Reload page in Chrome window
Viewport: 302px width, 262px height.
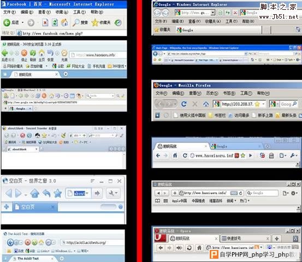(185, 156)
